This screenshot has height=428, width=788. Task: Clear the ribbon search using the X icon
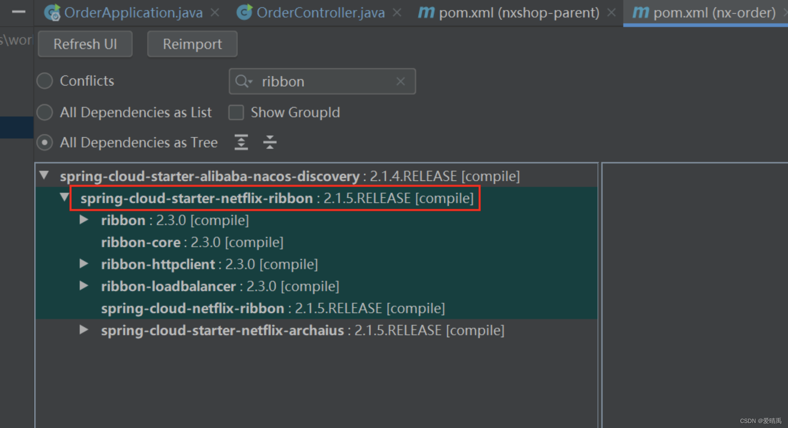(x=400, y=81)
